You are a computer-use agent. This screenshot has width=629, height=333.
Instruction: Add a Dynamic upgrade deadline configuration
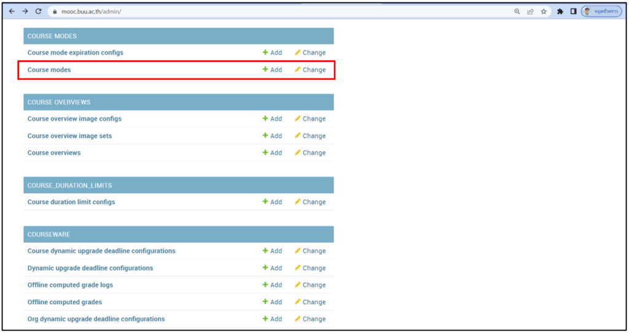[272, 268]
